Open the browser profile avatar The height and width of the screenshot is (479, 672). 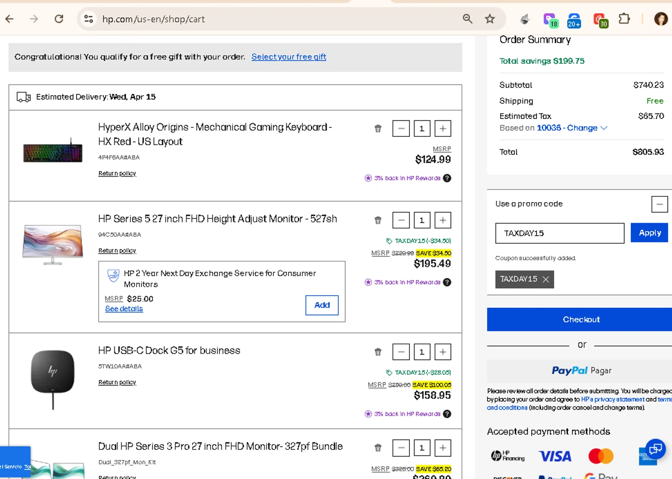click(x=661, y=19)
